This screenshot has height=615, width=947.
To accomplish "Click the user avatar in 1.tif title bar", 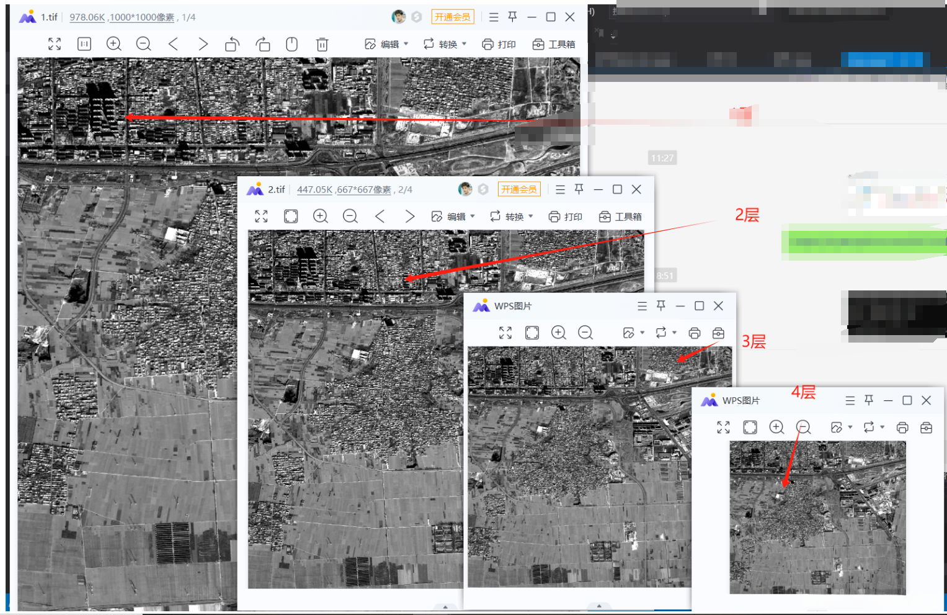I will (x=399, y=17).
